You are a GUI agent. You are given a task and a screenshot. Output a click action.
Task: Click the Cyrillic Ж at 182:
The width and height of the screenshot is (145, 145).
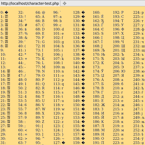103,105
